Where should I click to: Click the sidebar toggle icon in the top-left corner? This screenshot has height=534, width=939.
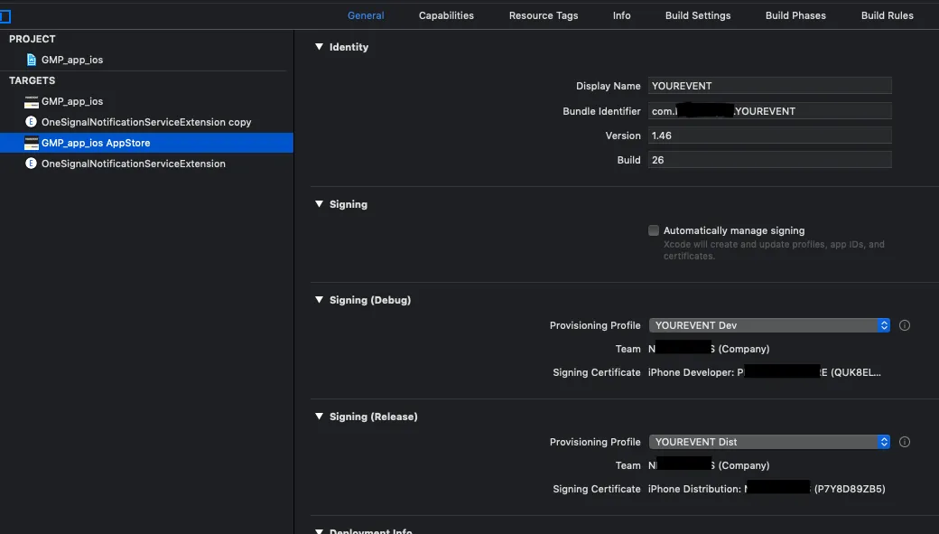(x=5, y=16)
